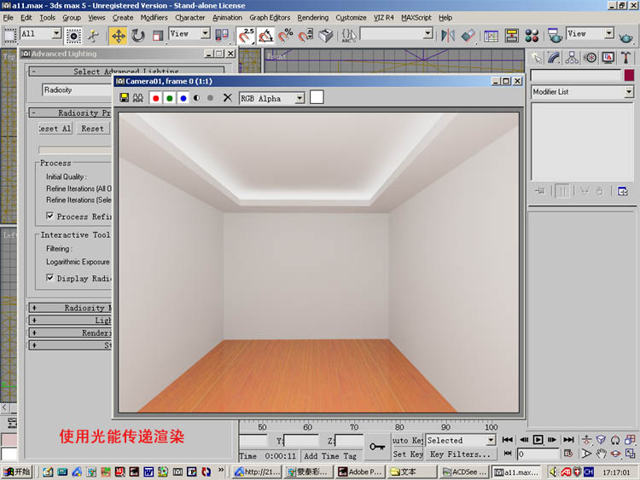Expand the Radiosity Meshing rollout

70,308
